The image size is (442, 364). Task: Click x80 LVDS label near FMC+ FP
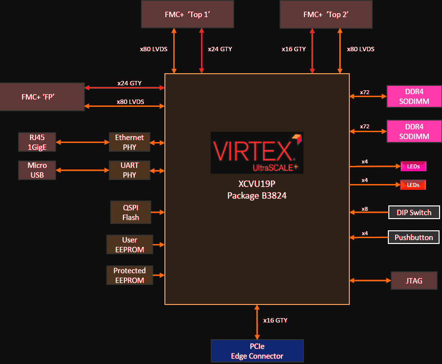coord(130,102)
